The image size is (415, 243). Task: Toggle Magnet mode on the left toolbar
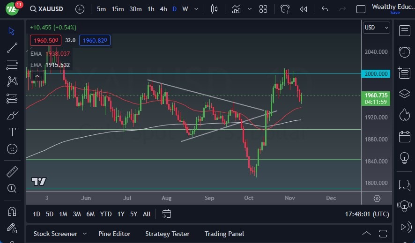point(12,211)
